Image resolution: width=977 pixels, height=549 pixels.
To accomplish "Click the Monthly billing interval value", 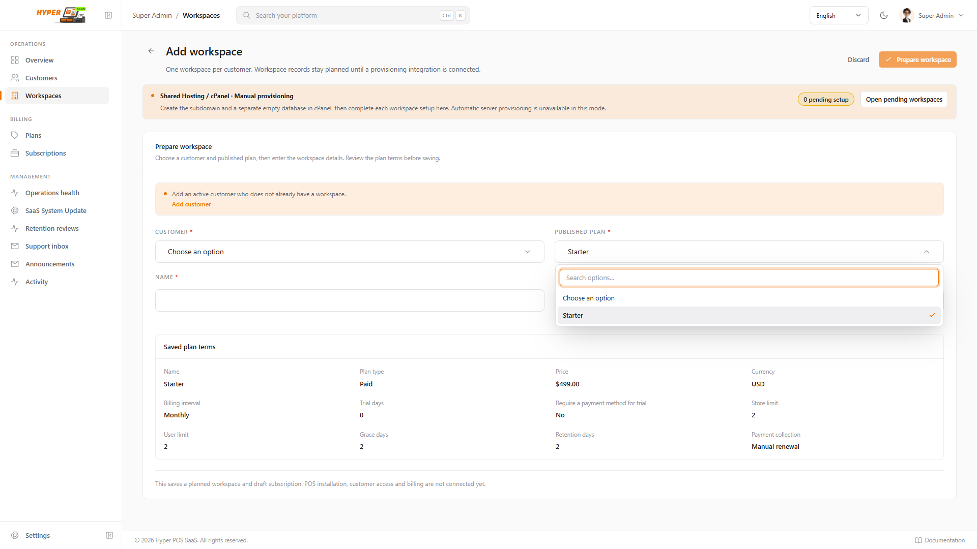I will [x=176, y=415].
